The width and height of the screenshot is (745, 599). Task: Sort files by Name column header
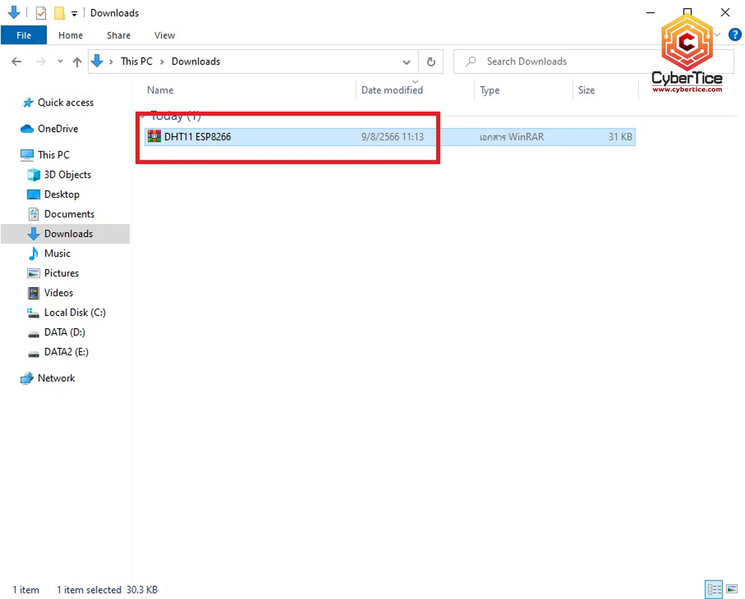160,90
